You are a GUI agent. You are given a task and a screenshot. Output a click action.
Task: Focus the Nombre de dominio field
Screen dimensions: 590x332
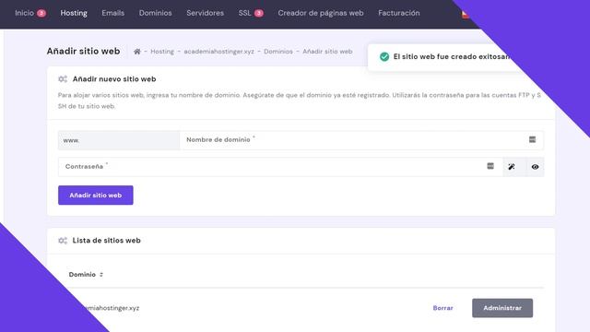(x=361, y=140)
